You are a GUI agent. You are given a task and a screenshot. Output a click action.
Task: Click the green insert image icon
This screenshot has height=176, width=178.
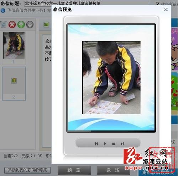(x=46, y=25)
